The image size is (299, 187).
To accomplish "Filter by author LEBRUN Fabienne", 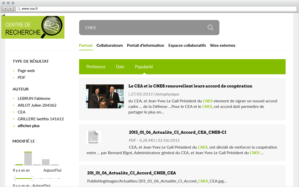I will [x=34, y=98].
